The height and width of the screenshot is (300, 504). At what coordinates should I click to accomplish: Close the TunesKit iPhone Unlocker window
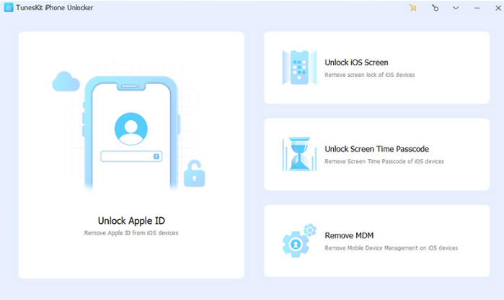[495, 8]
